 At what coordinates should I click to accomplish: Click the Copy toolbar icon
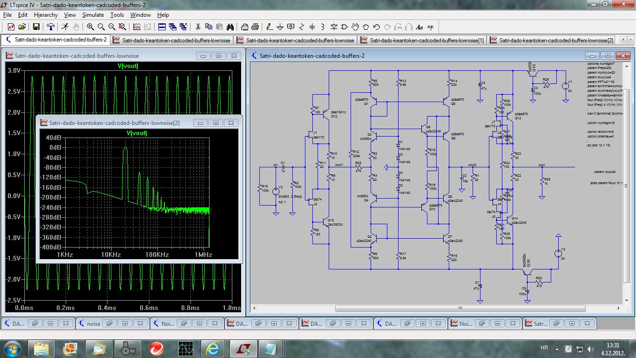tap(209, 27)
